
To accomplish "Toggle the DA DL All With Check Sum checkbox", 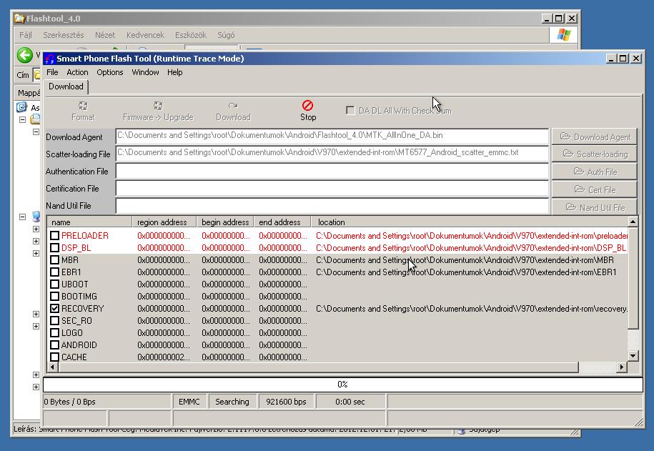I will click(350, 111).
